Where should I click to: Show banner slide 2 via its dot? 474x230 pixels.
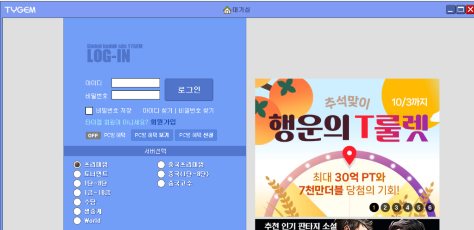click(385, 208)
